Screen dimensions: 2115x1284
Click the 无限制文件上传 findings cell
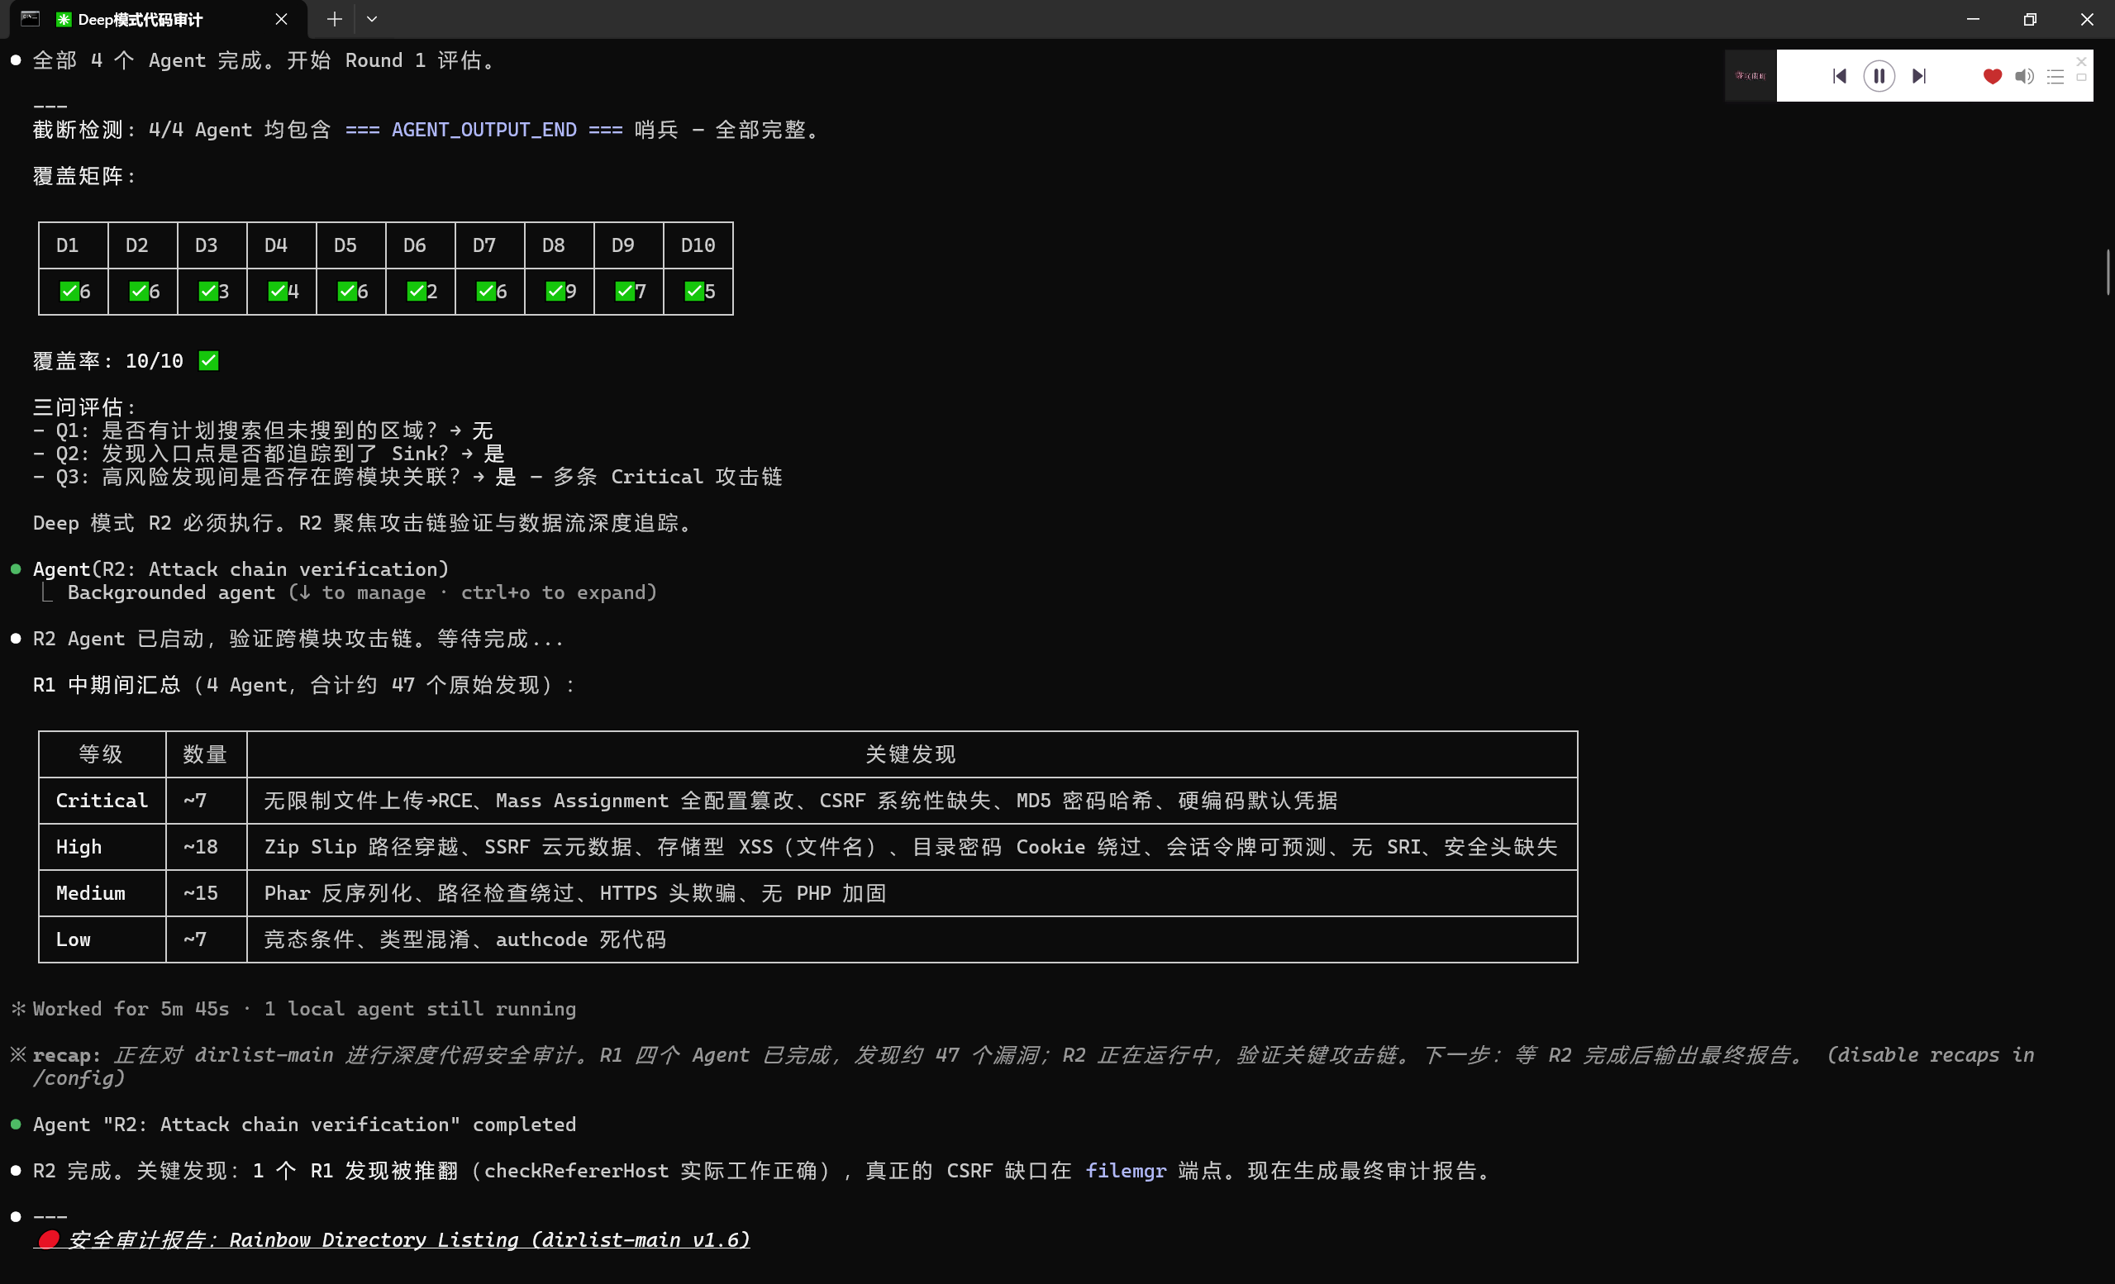pos(911,801)
